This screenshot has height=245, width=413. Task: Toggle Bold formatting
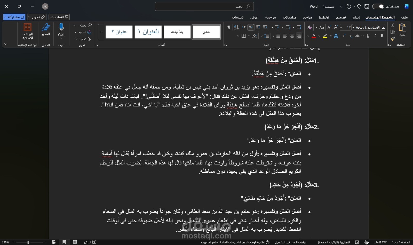tap(382, 36)
